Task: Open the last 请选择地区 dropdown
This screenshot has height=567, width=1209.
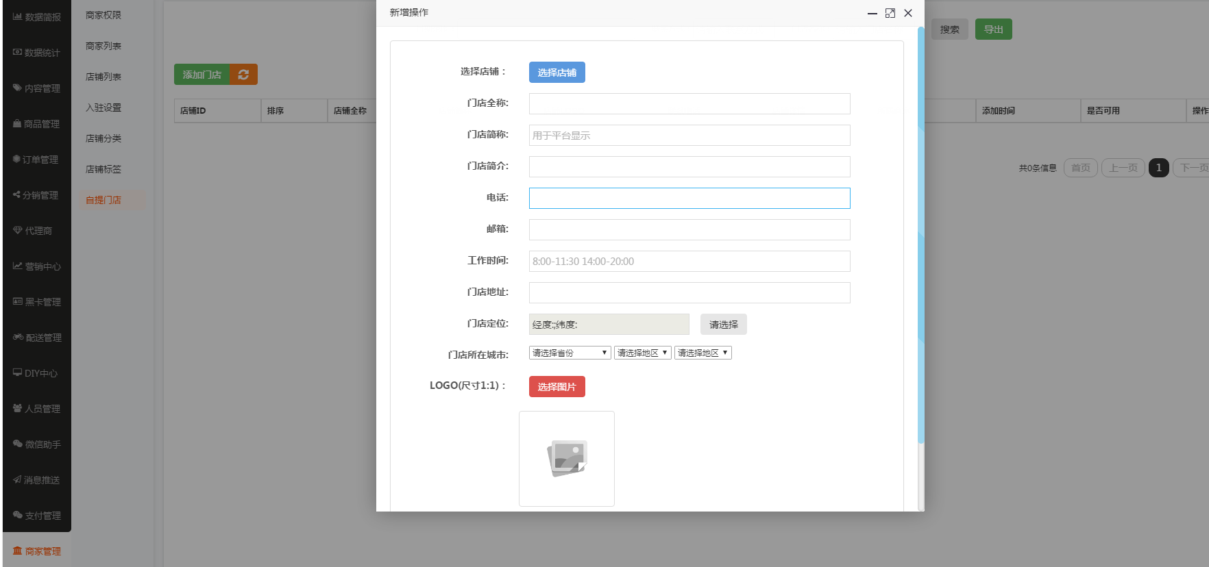Action: (703, 353)
